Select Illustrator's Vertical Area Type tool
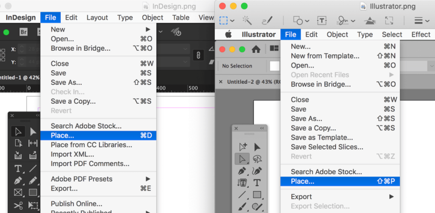This screenshot has height=213, width=435. 242,183
